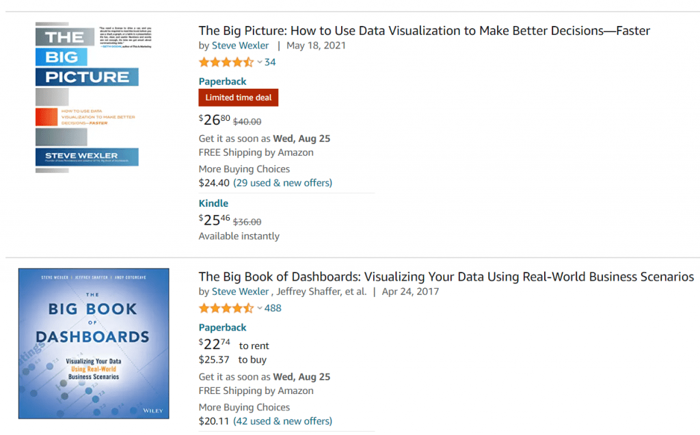Image resolution: width=700 pixels, height=435 pixels.
Task: Open The Big Picture title link
Action: 424,30
